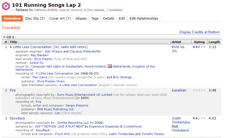This screenshot has width=225, height=138.
Task: Click Display Credits at Bottom
Action: pyautogui.click(x=199, y=32)
